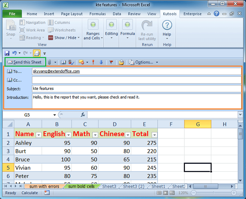This screenshot has width=246, height=199.
Task: Open the Permission dropdown arrow
Action: click(87, 62)
